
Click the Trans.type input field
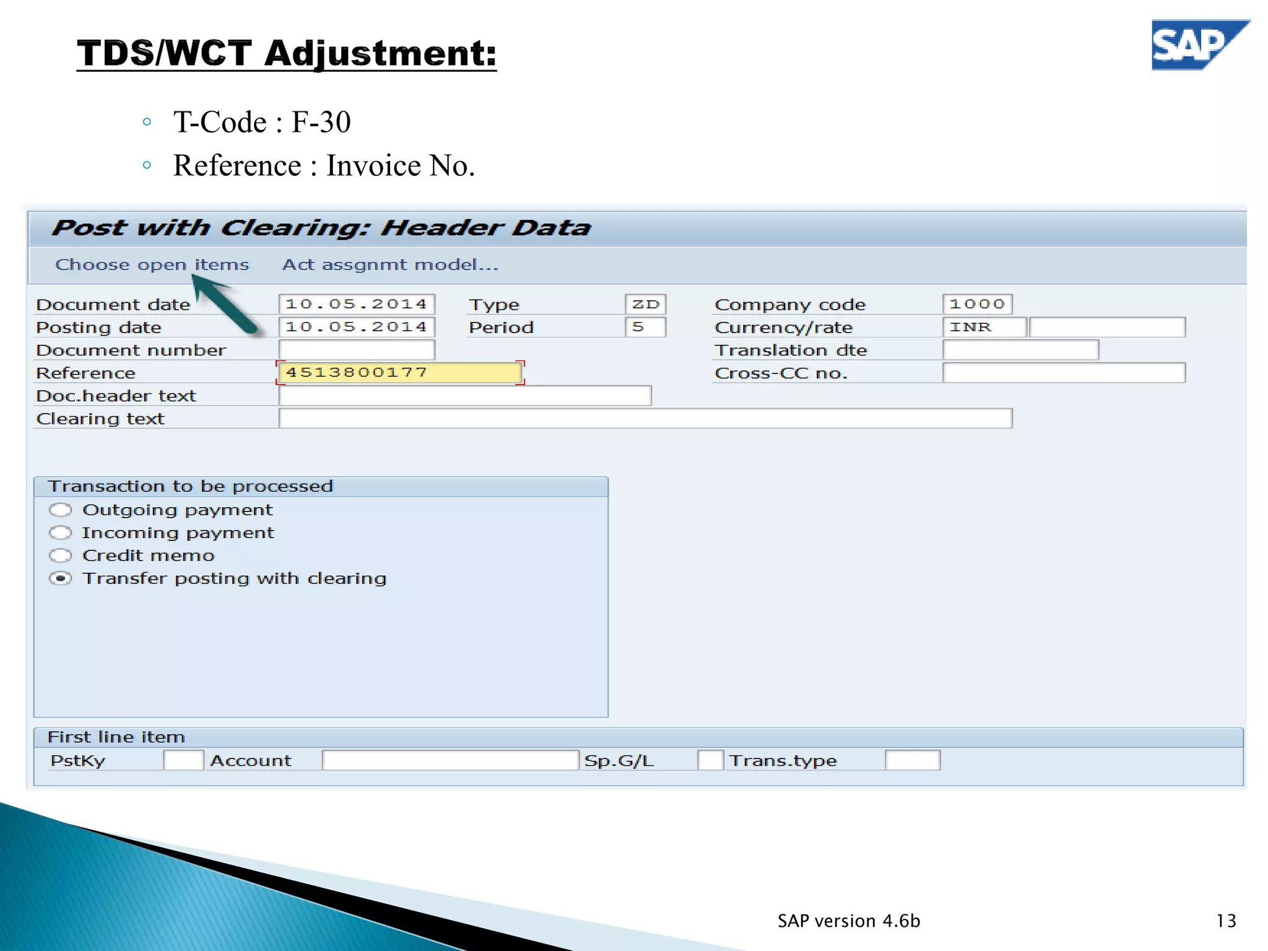tap(913, 760)
